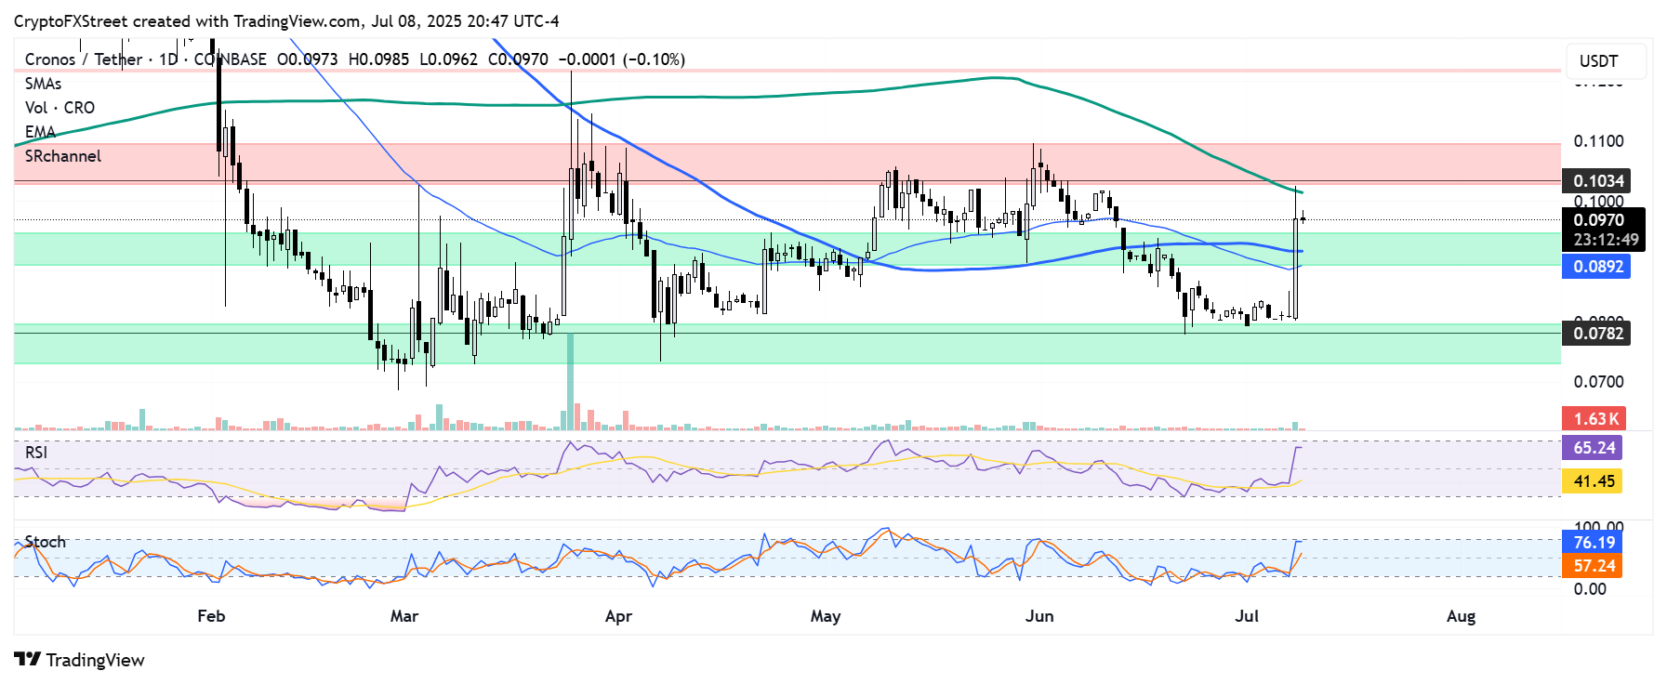Select the EMA indicator label
Image resolution: width=1667 pixels, height=684 pixels.
click(x=40, y=132)
